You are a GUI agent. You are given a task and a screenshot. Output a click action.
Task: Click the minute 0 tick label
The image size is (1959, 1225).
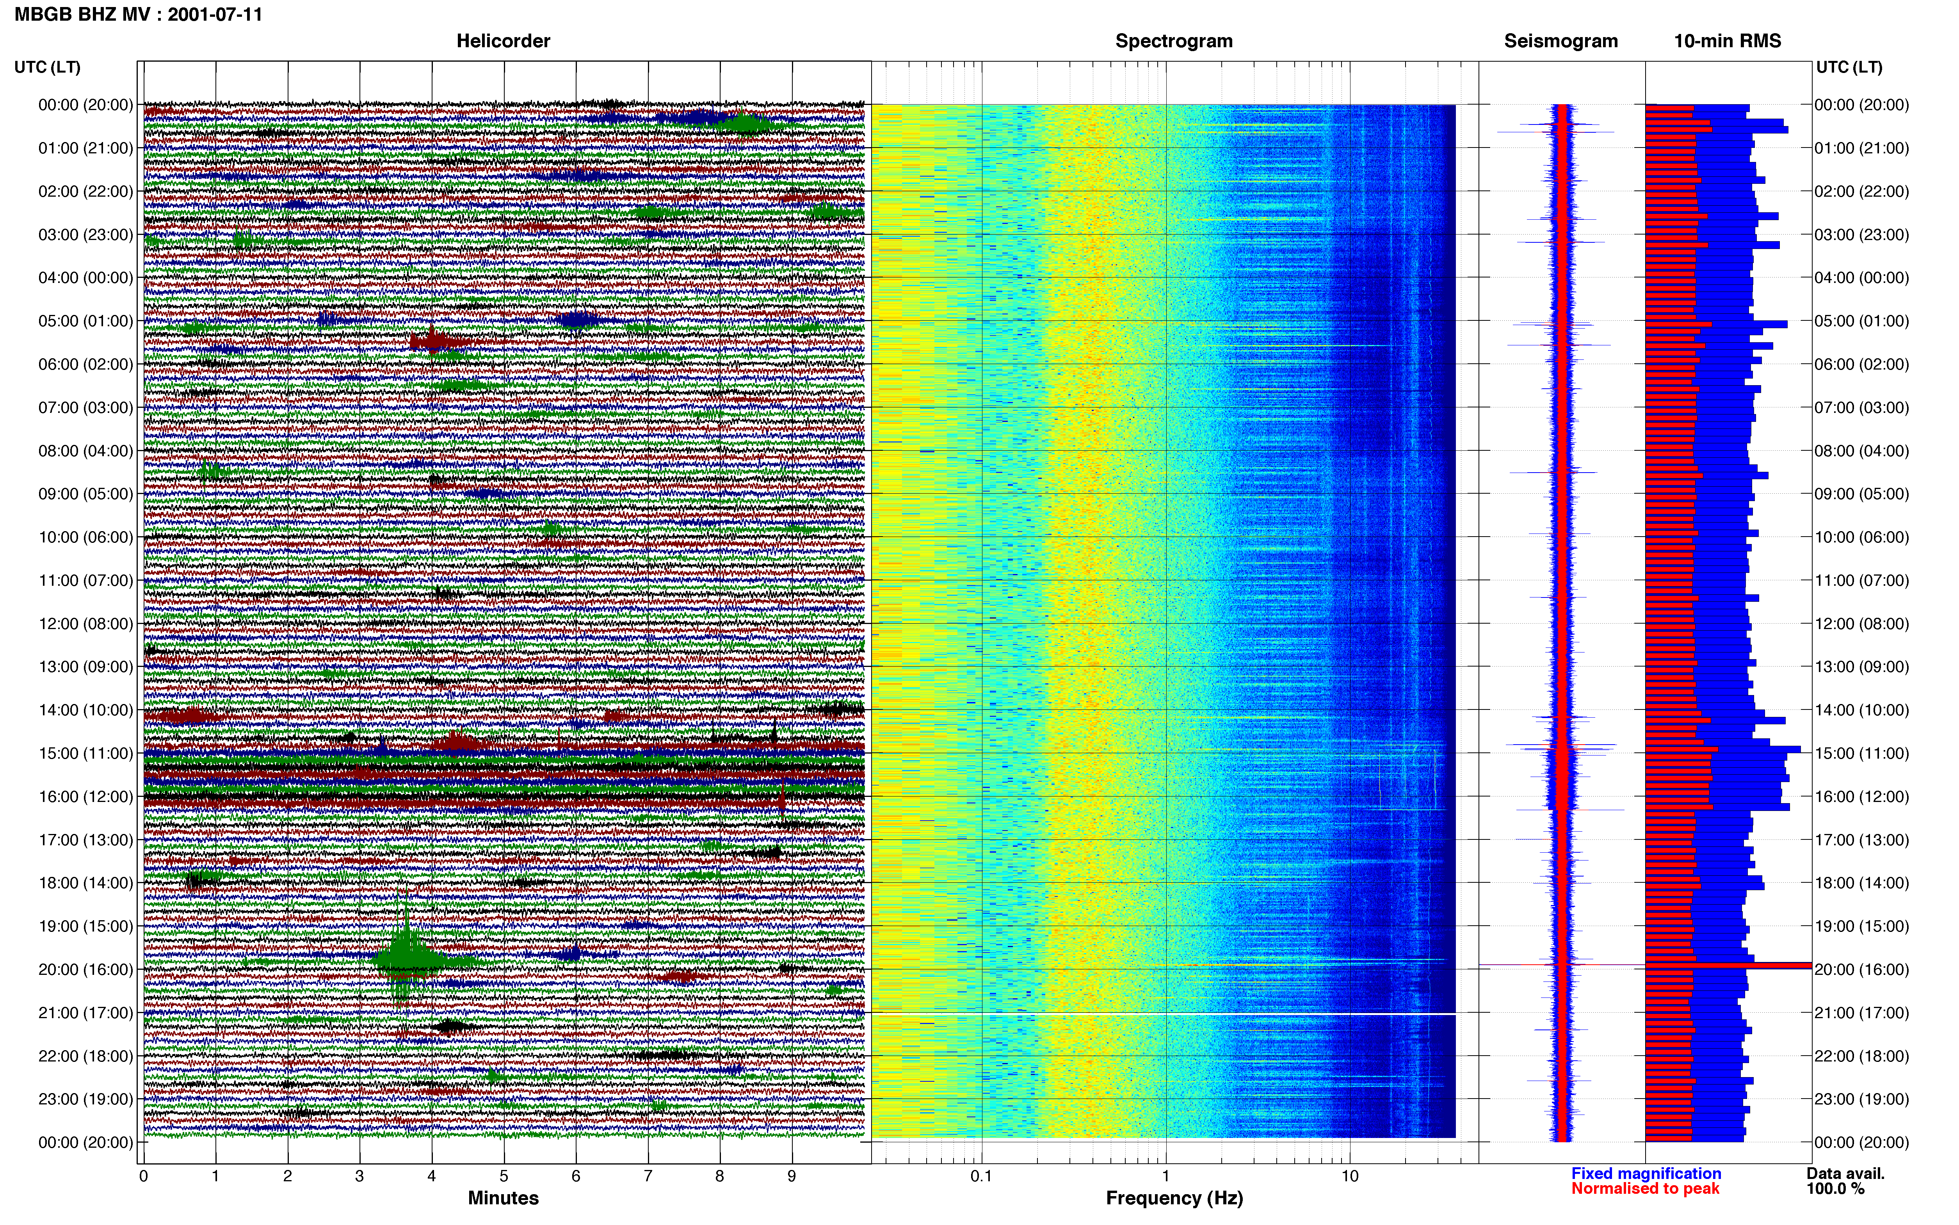[144, 1176]
